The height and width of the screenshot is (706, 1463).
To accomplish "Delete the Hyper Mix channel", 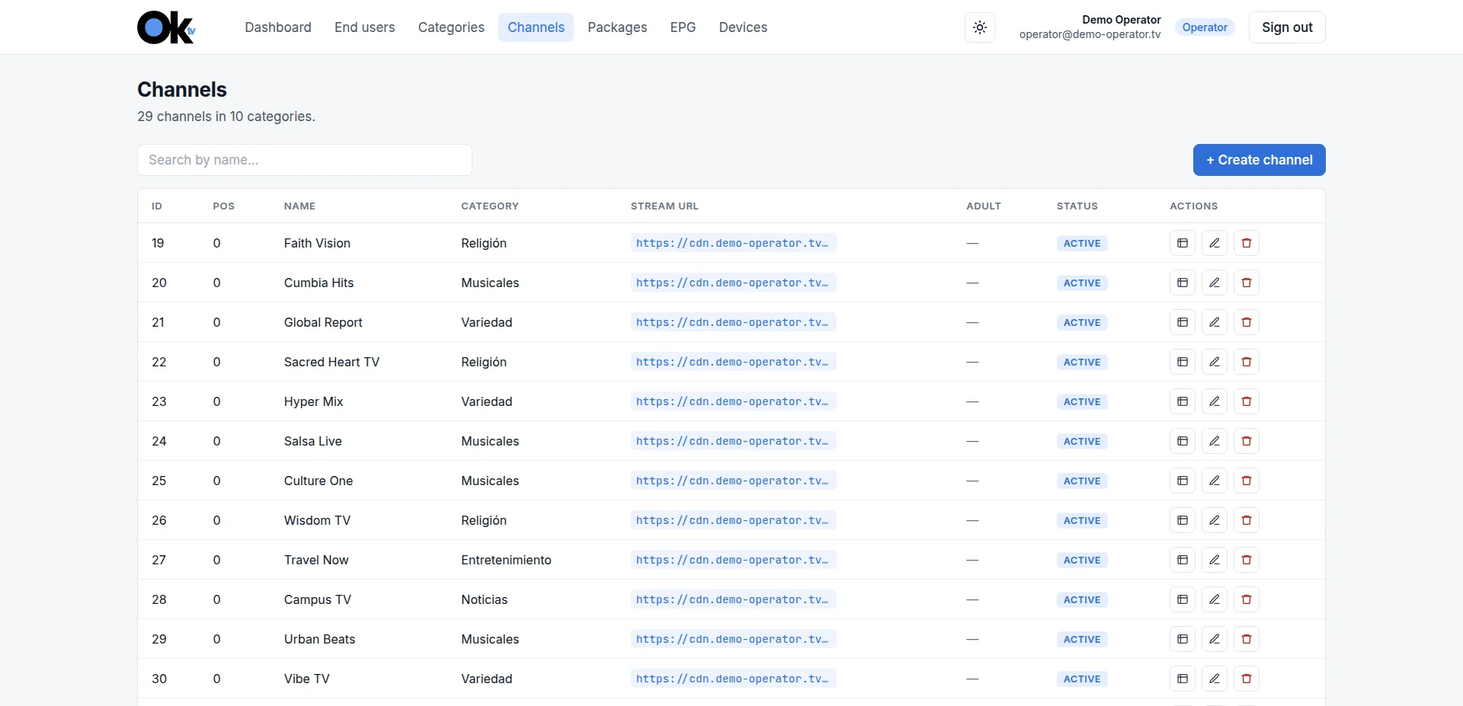I will click(x=1247, y=401).
